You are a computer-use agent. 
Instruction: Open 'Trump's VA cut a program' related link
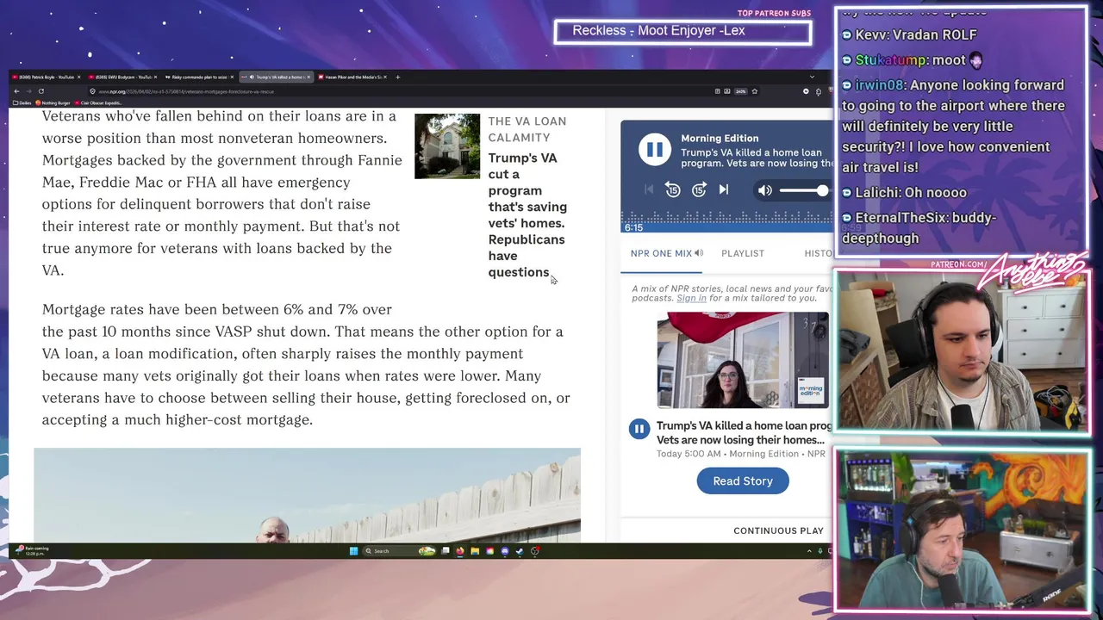point(527,215)
